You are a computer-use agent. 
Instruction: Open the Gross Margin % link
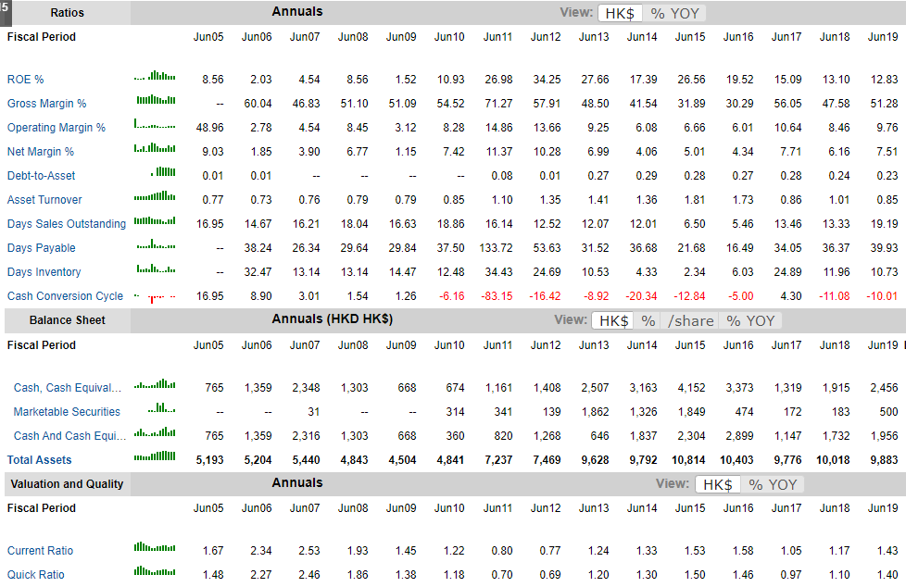pyautogui.click(x=47, y=104)
